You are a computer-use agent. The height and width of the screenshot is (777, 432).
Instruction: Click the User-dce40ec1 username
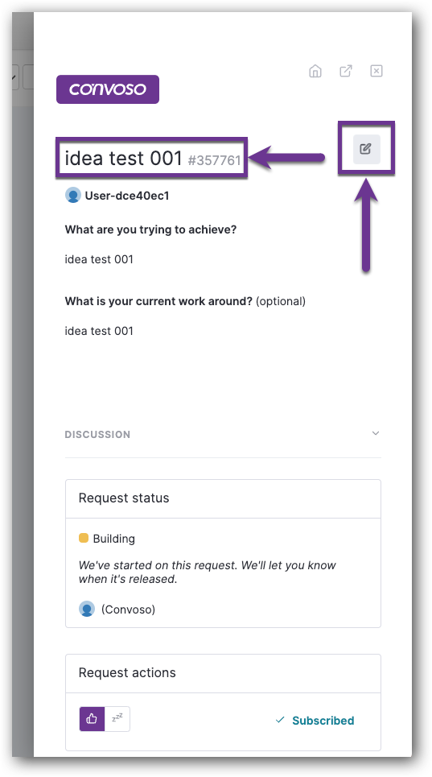coord(127,196)
